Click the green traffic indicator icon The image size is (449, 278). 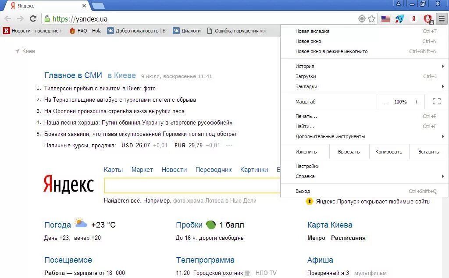[211, 225]
